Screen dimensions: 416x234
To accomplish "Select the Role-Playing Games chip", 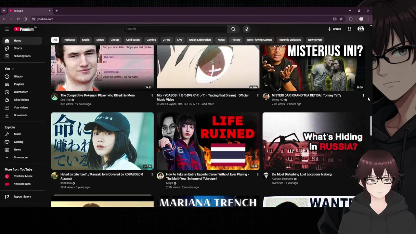I will tap(259, 40).
